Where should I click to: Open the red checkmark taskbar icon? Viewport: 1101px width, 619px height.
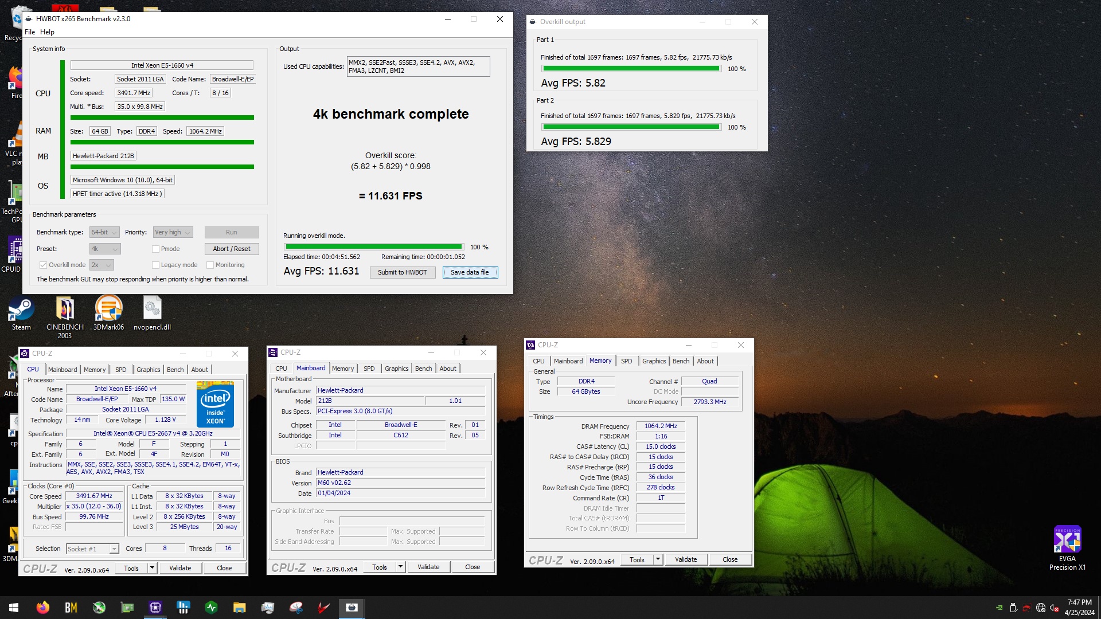click(324, 608)
